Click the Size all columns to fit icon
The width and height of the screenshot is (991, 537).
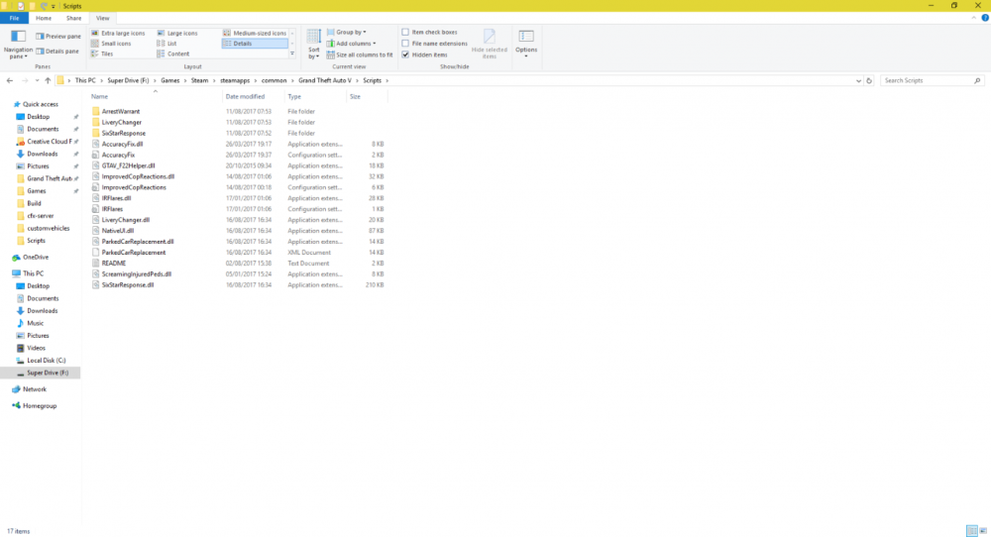pyautogui.click(x=331, y=55)
